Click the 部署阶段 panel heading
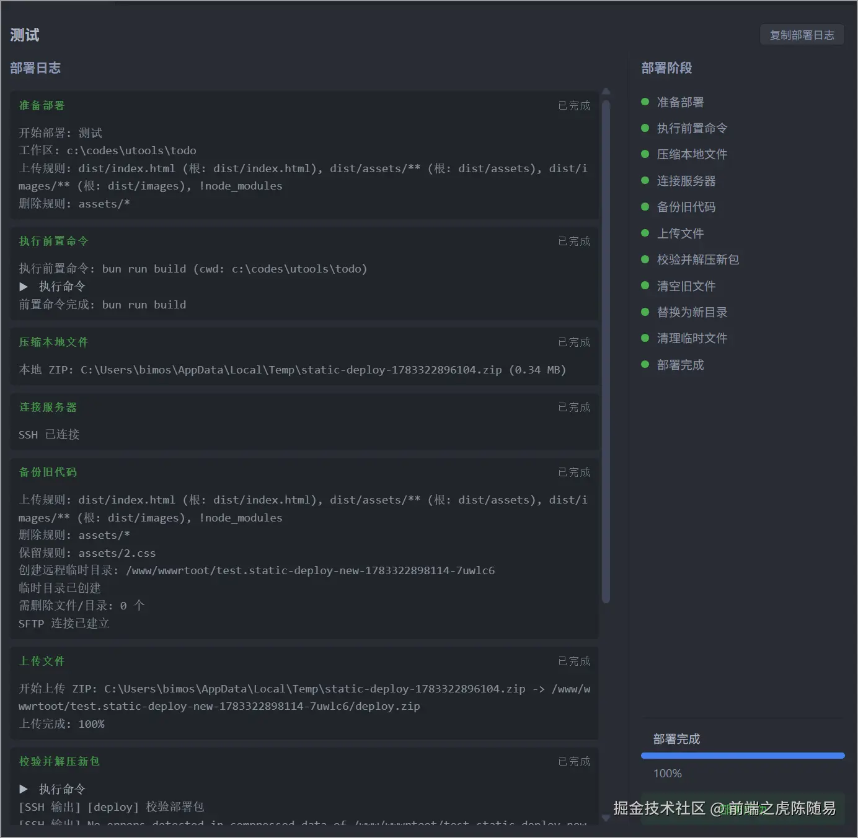 click(666, 68)
